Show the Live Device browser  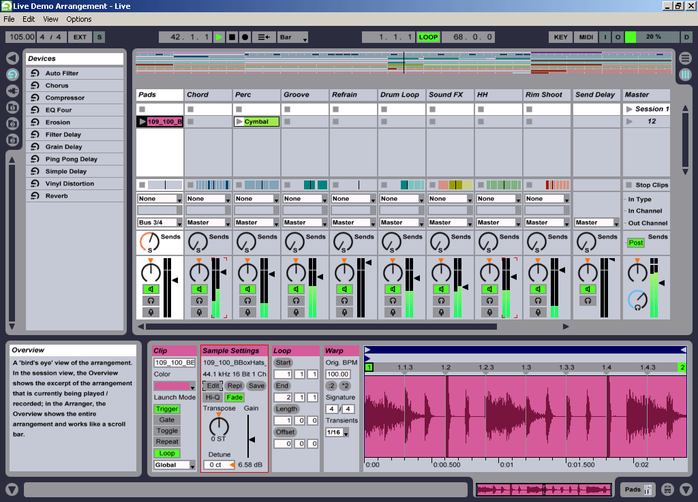[x=12, y=75]
